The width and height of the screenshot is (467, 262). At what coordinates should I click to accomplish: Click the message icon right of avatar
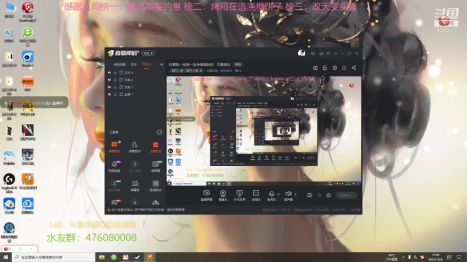[x=313, y=54]
